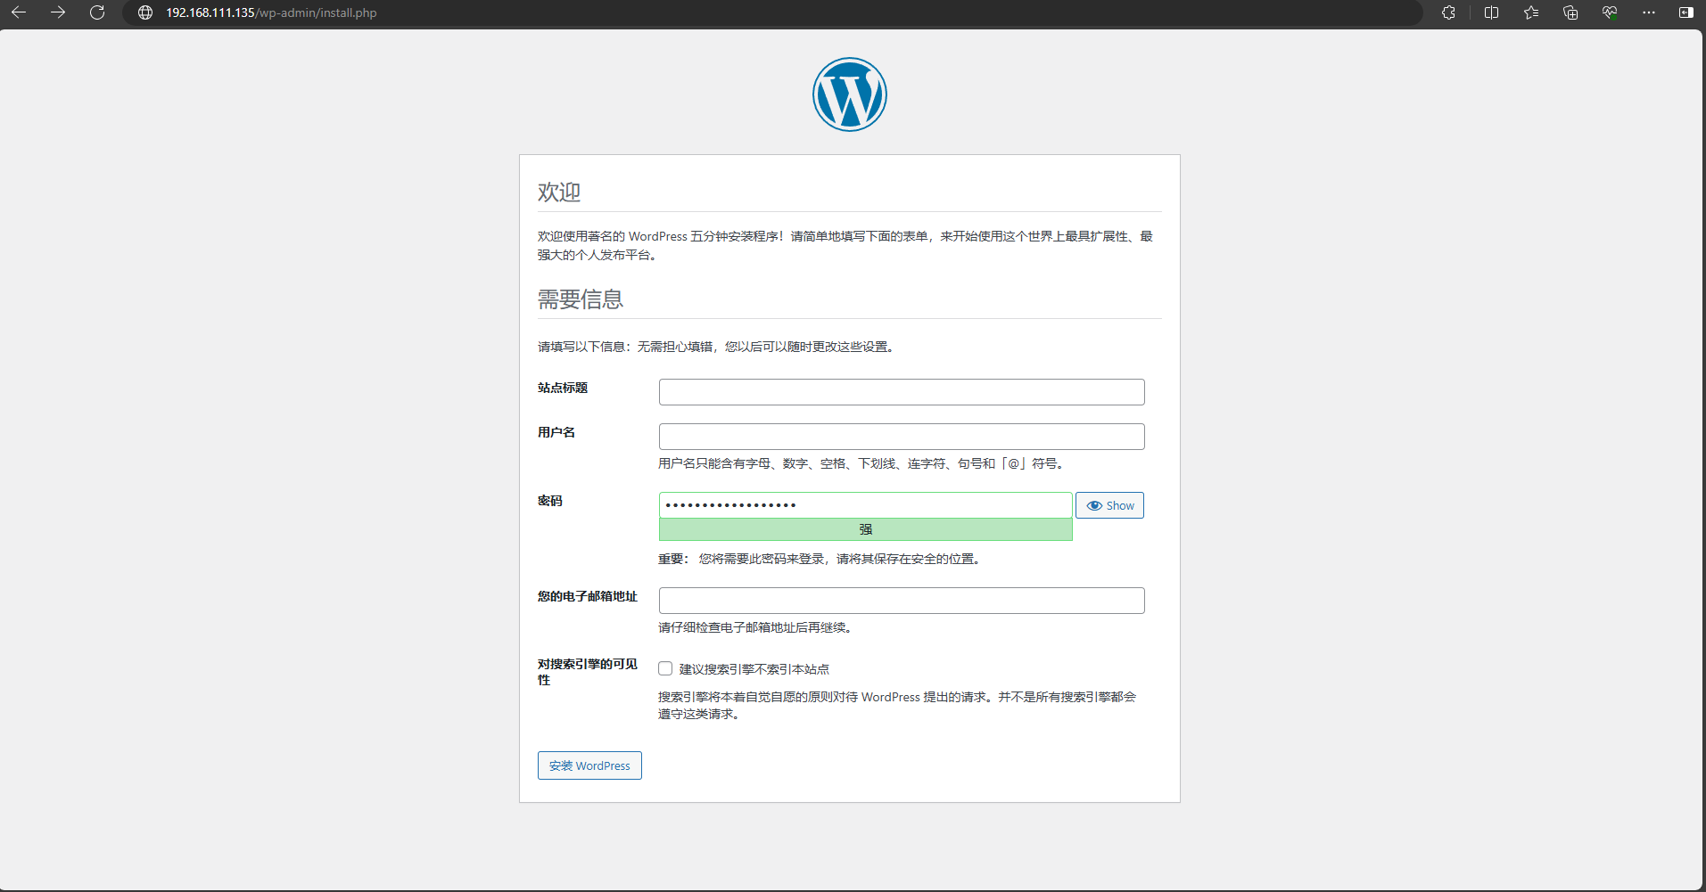Click the 重要 password reminder text

[x=820, y=559]
